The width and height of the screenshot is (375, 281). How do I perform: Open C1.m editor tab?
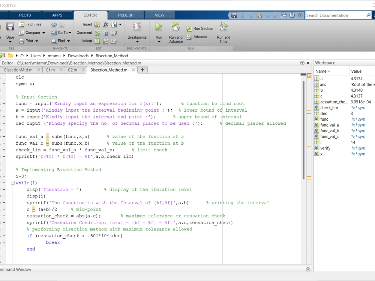pyautogui.click(x=50, y=70)
